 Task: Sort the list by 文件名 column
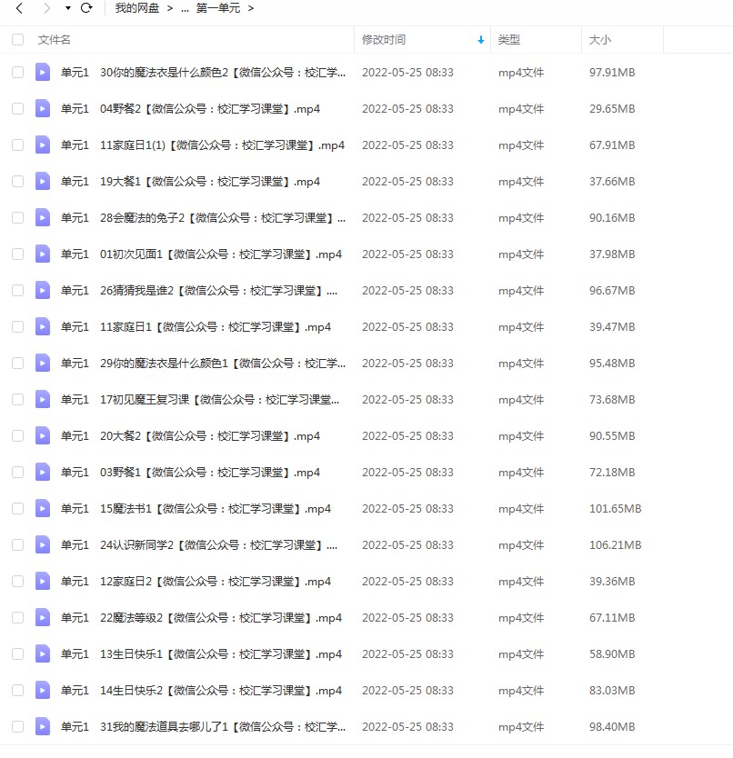click(55, 40)
